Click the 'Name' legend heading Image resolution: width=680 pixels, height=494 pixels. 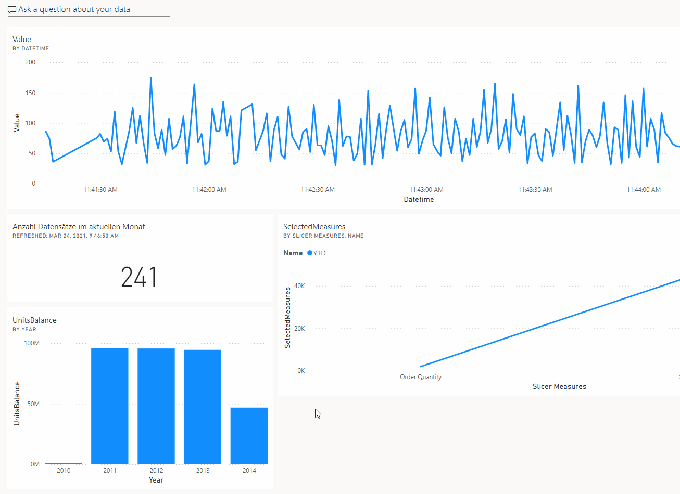coord(293,253)
